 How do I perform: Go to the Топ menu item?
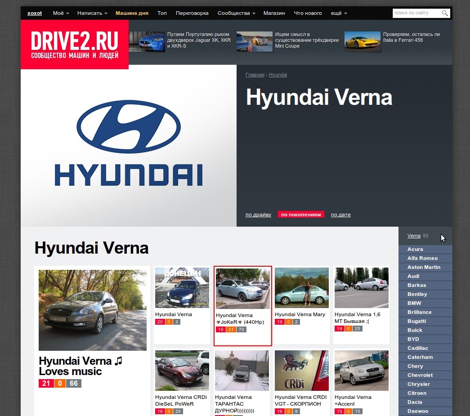tap(162, 13)
